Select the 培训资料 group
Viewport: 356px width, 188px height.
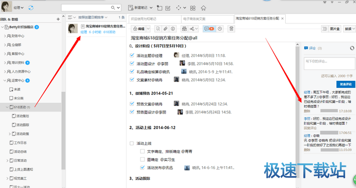click(x=18, y=63)
